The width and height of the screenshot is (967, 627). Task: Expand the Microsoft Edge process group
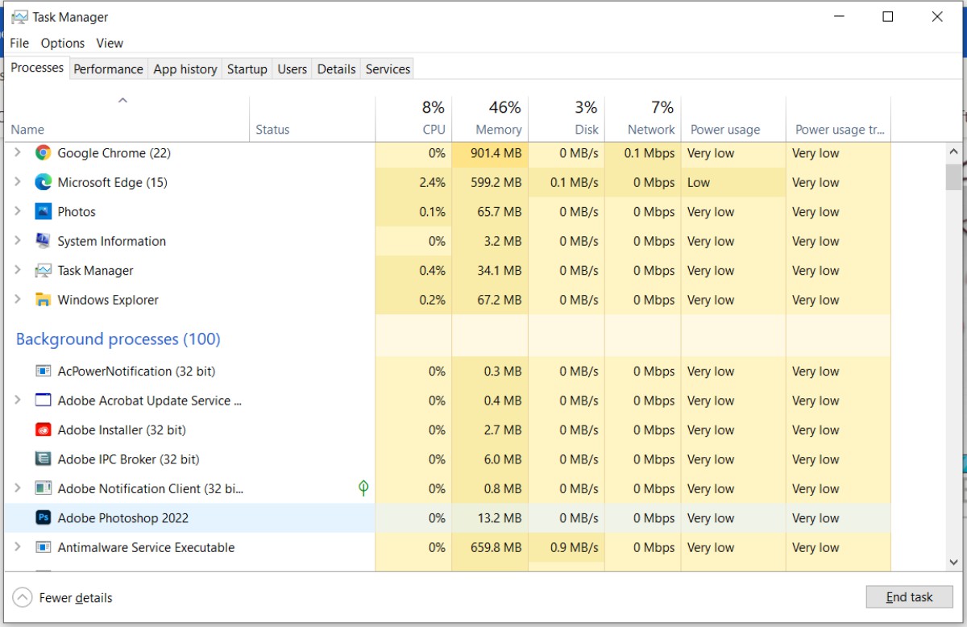coord(18,182)
